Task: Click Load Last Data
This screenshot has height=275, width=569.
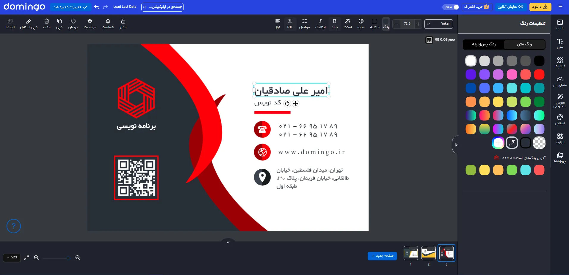Action: tap(125, 7)
